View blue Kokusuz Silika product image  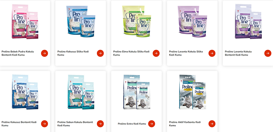point(81,22)
